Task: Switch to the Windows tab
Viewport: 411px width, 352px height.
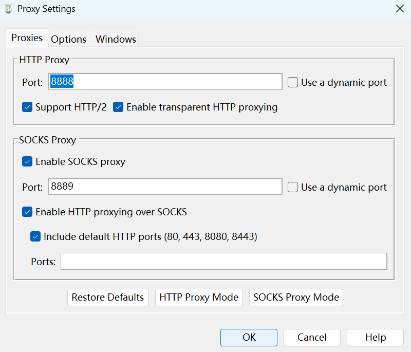Action: [116, 39]
